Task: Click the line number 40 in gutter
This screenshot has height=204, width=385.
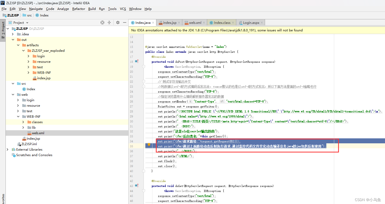Action: (x=131, y=171)
